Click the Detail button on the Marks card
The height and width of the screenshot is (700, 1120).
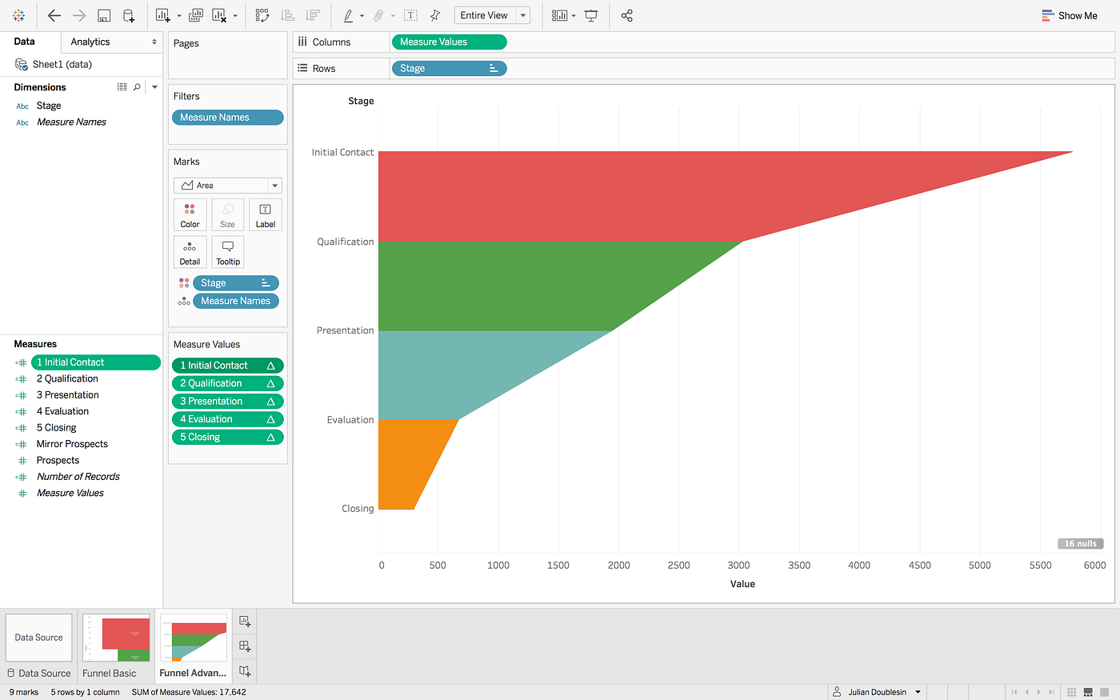click(x=190, y=251)
